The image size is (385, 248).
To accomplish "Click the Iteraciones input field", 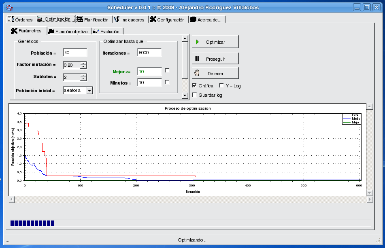I will (x=149, y=53).
